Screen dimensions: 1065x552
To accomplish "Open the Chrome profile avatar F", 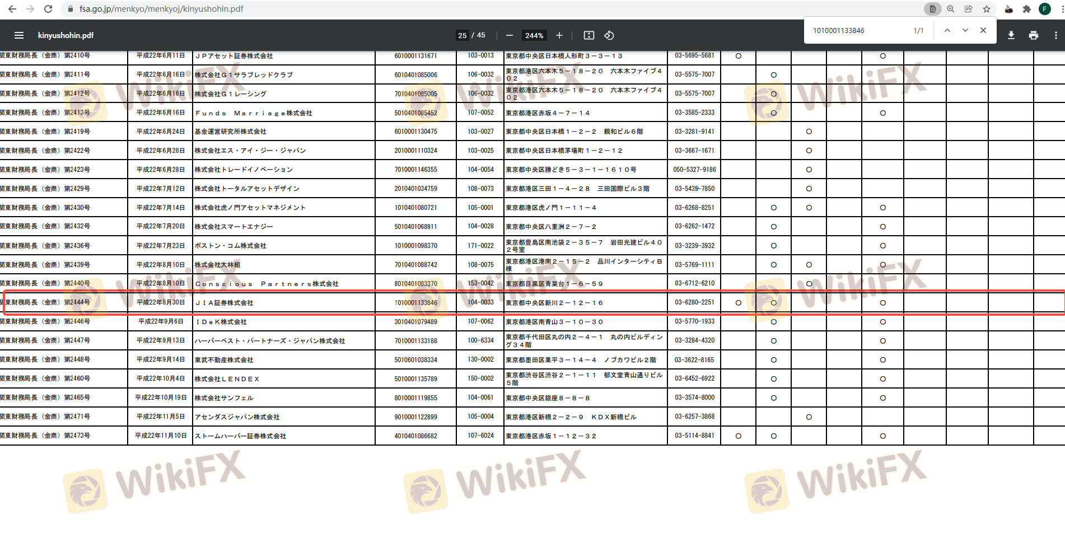I will (1044, 9).
